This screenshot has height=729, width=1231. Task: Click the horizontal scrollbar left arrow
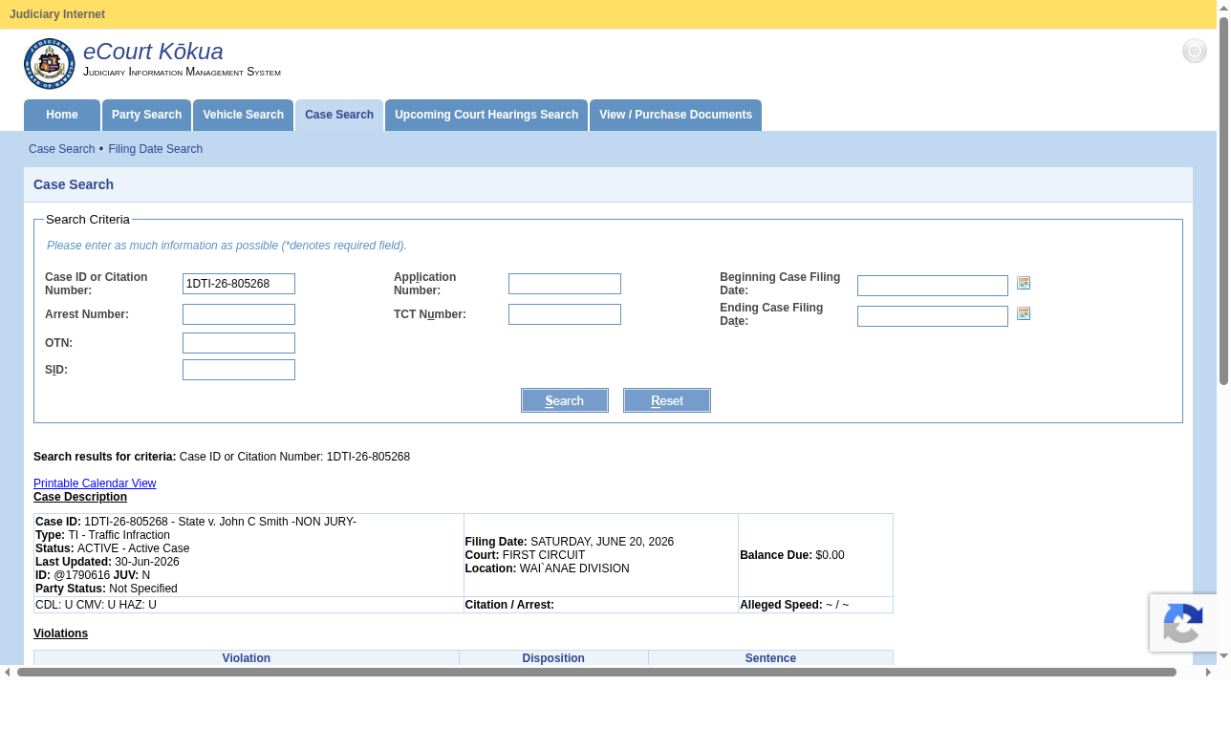click(x=8, y=673)
